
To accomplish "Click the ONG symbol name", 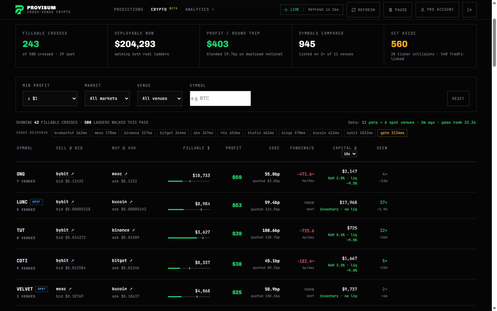I will click(21, 174).
